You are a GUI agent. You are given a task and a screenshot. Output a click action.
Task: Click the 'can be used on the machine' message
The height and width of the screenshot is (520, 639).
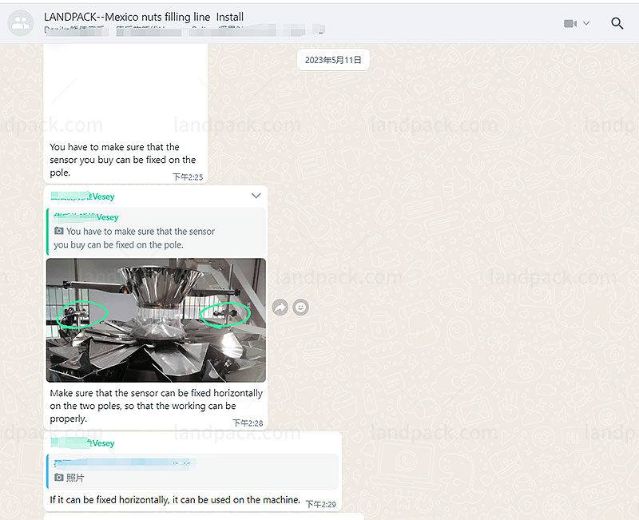point(174,500)
